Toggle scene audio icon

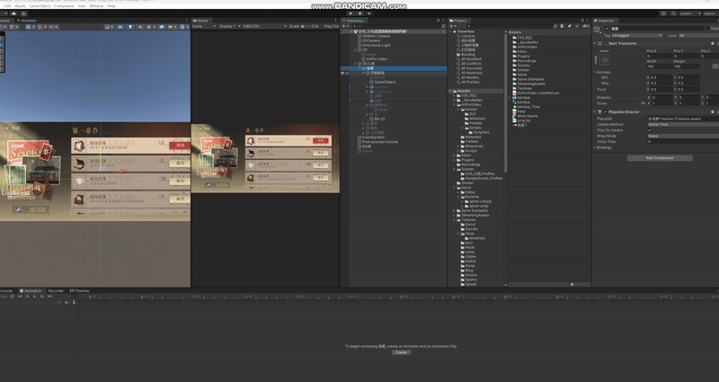pyautogui.click(x=140, y=27)
